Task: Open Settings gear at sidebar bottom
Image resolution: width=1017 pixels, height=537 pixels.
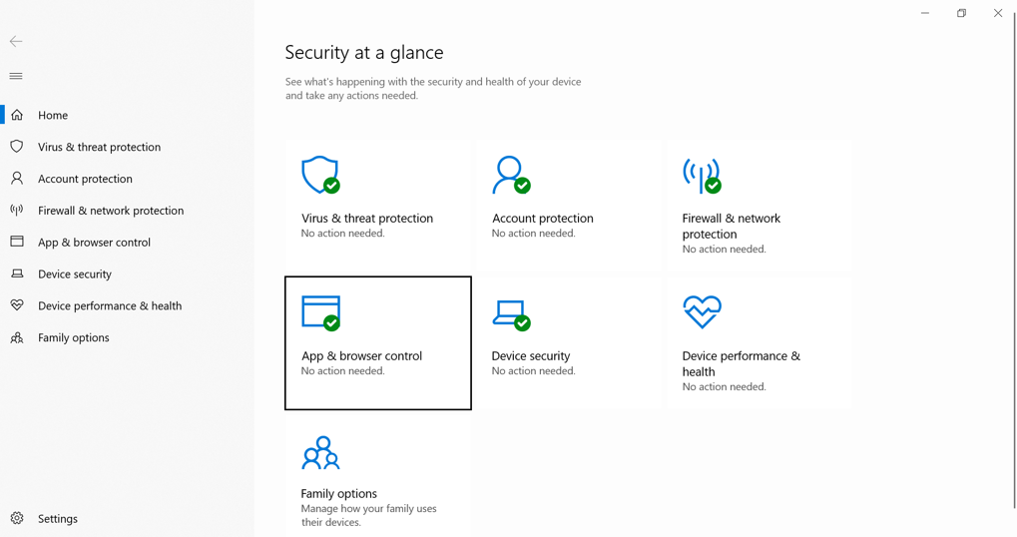Action: point(17,518)
